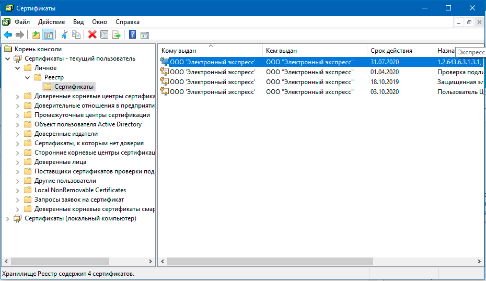Open Properties using the toolbar icon
Screen dimensions: 486x281
(105, 35)
